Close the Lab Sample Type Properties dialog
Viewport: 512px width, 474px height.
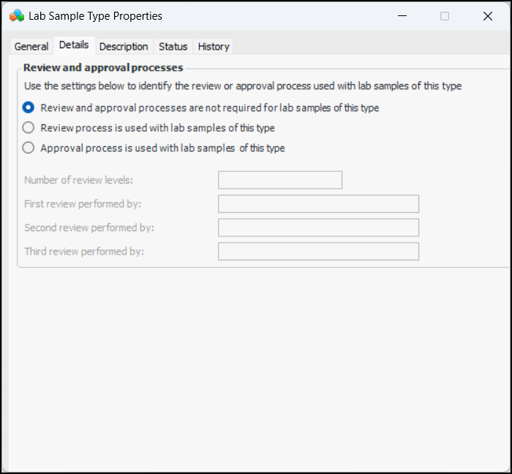488,16
